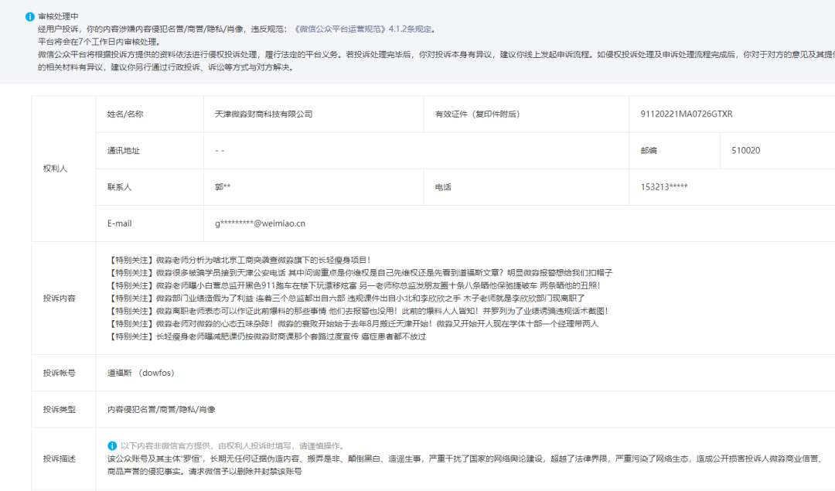Click complaint line about 天津公安电话
This screenshot has width=835, height=491.
pyautogui.click(x=360, y=273)
